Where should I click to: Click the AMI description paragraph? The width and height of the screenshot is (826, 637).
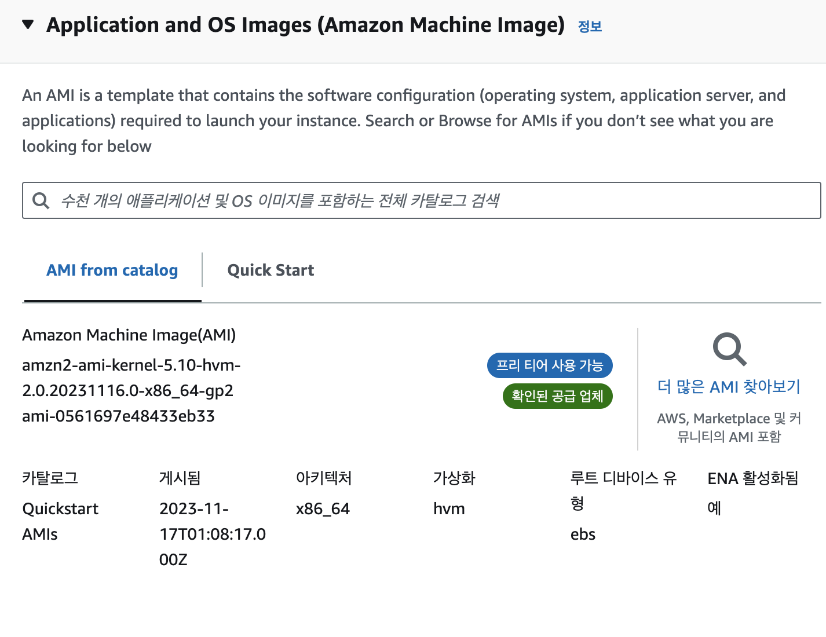coord(404,120)
